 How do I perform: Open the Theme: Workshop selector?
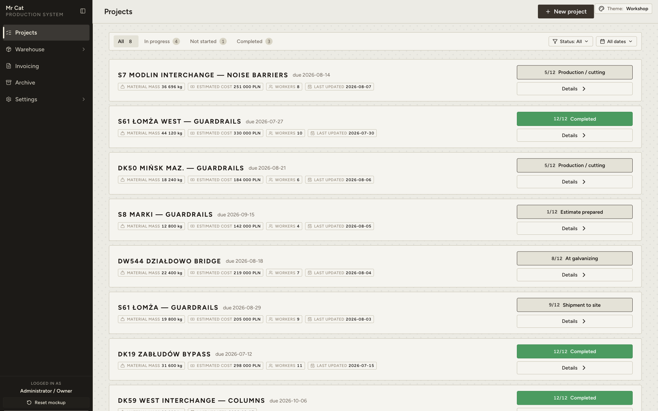tap(623, 9)
